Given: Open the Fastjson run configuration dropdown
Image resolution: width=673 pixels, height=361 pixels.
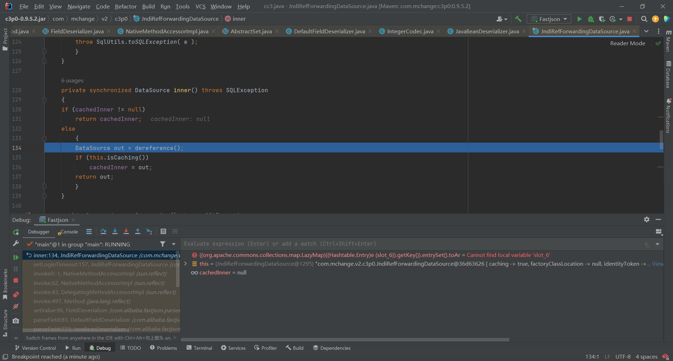Looking at the screenshot, I should click(549, 19).
